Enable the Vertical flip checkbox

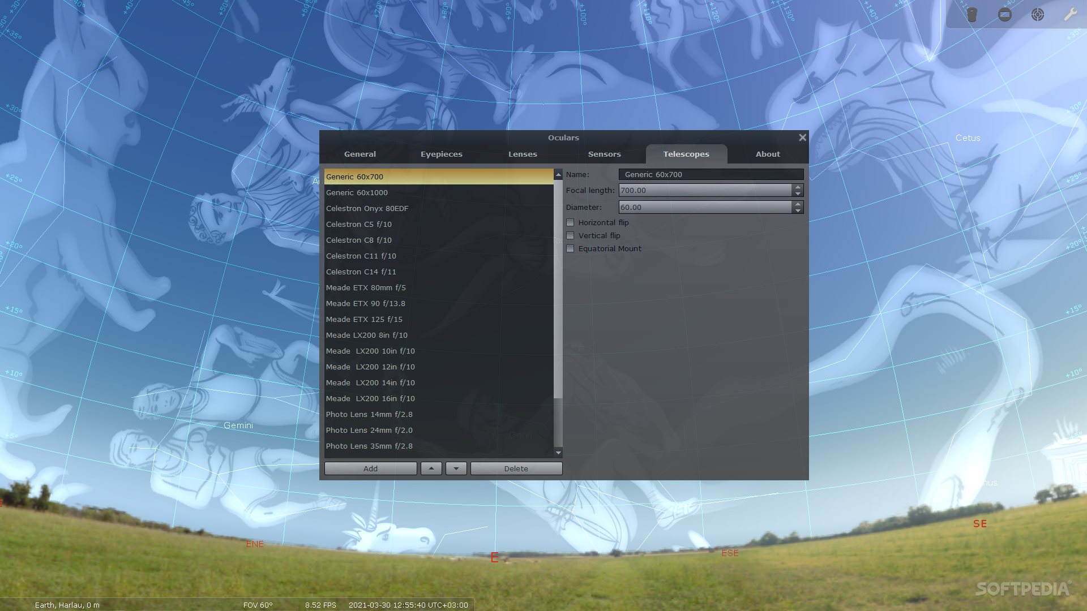(570, 235)
